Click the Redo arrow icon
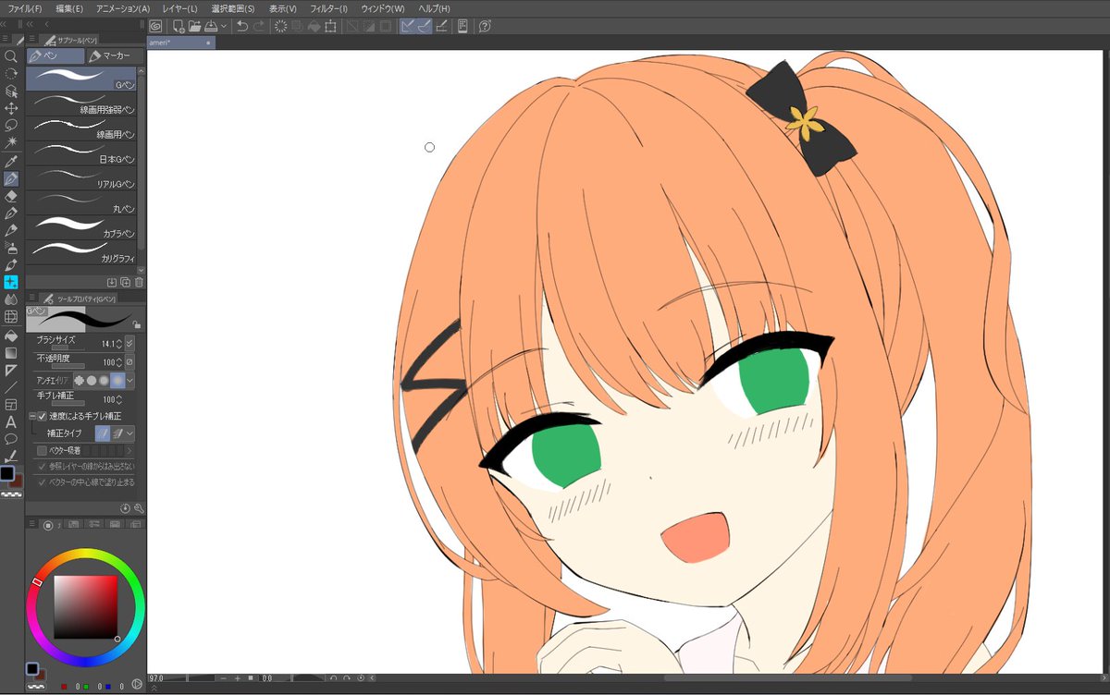 coord(259,26)
